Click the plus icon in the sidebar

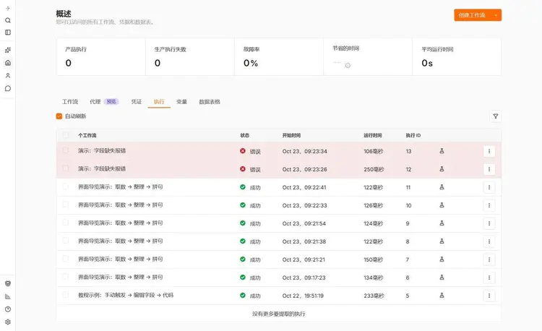click(8, 8)
